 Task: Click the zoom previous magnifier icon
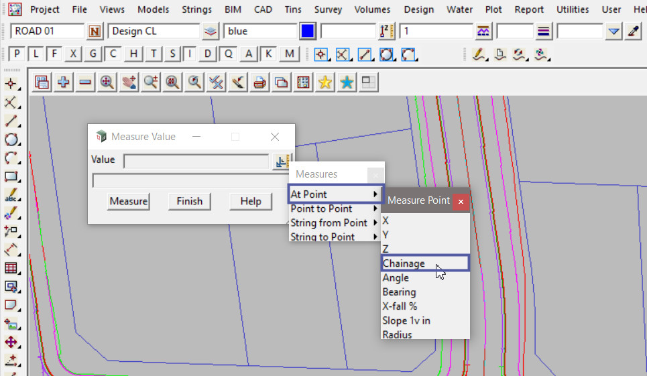194,82
